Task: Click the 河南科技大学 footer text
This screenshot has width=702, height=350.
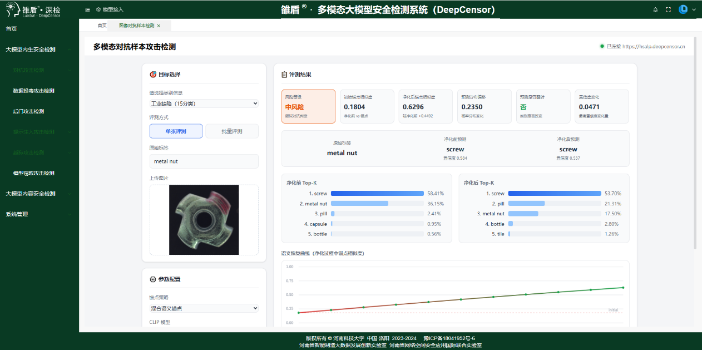Action: [349, 338]
